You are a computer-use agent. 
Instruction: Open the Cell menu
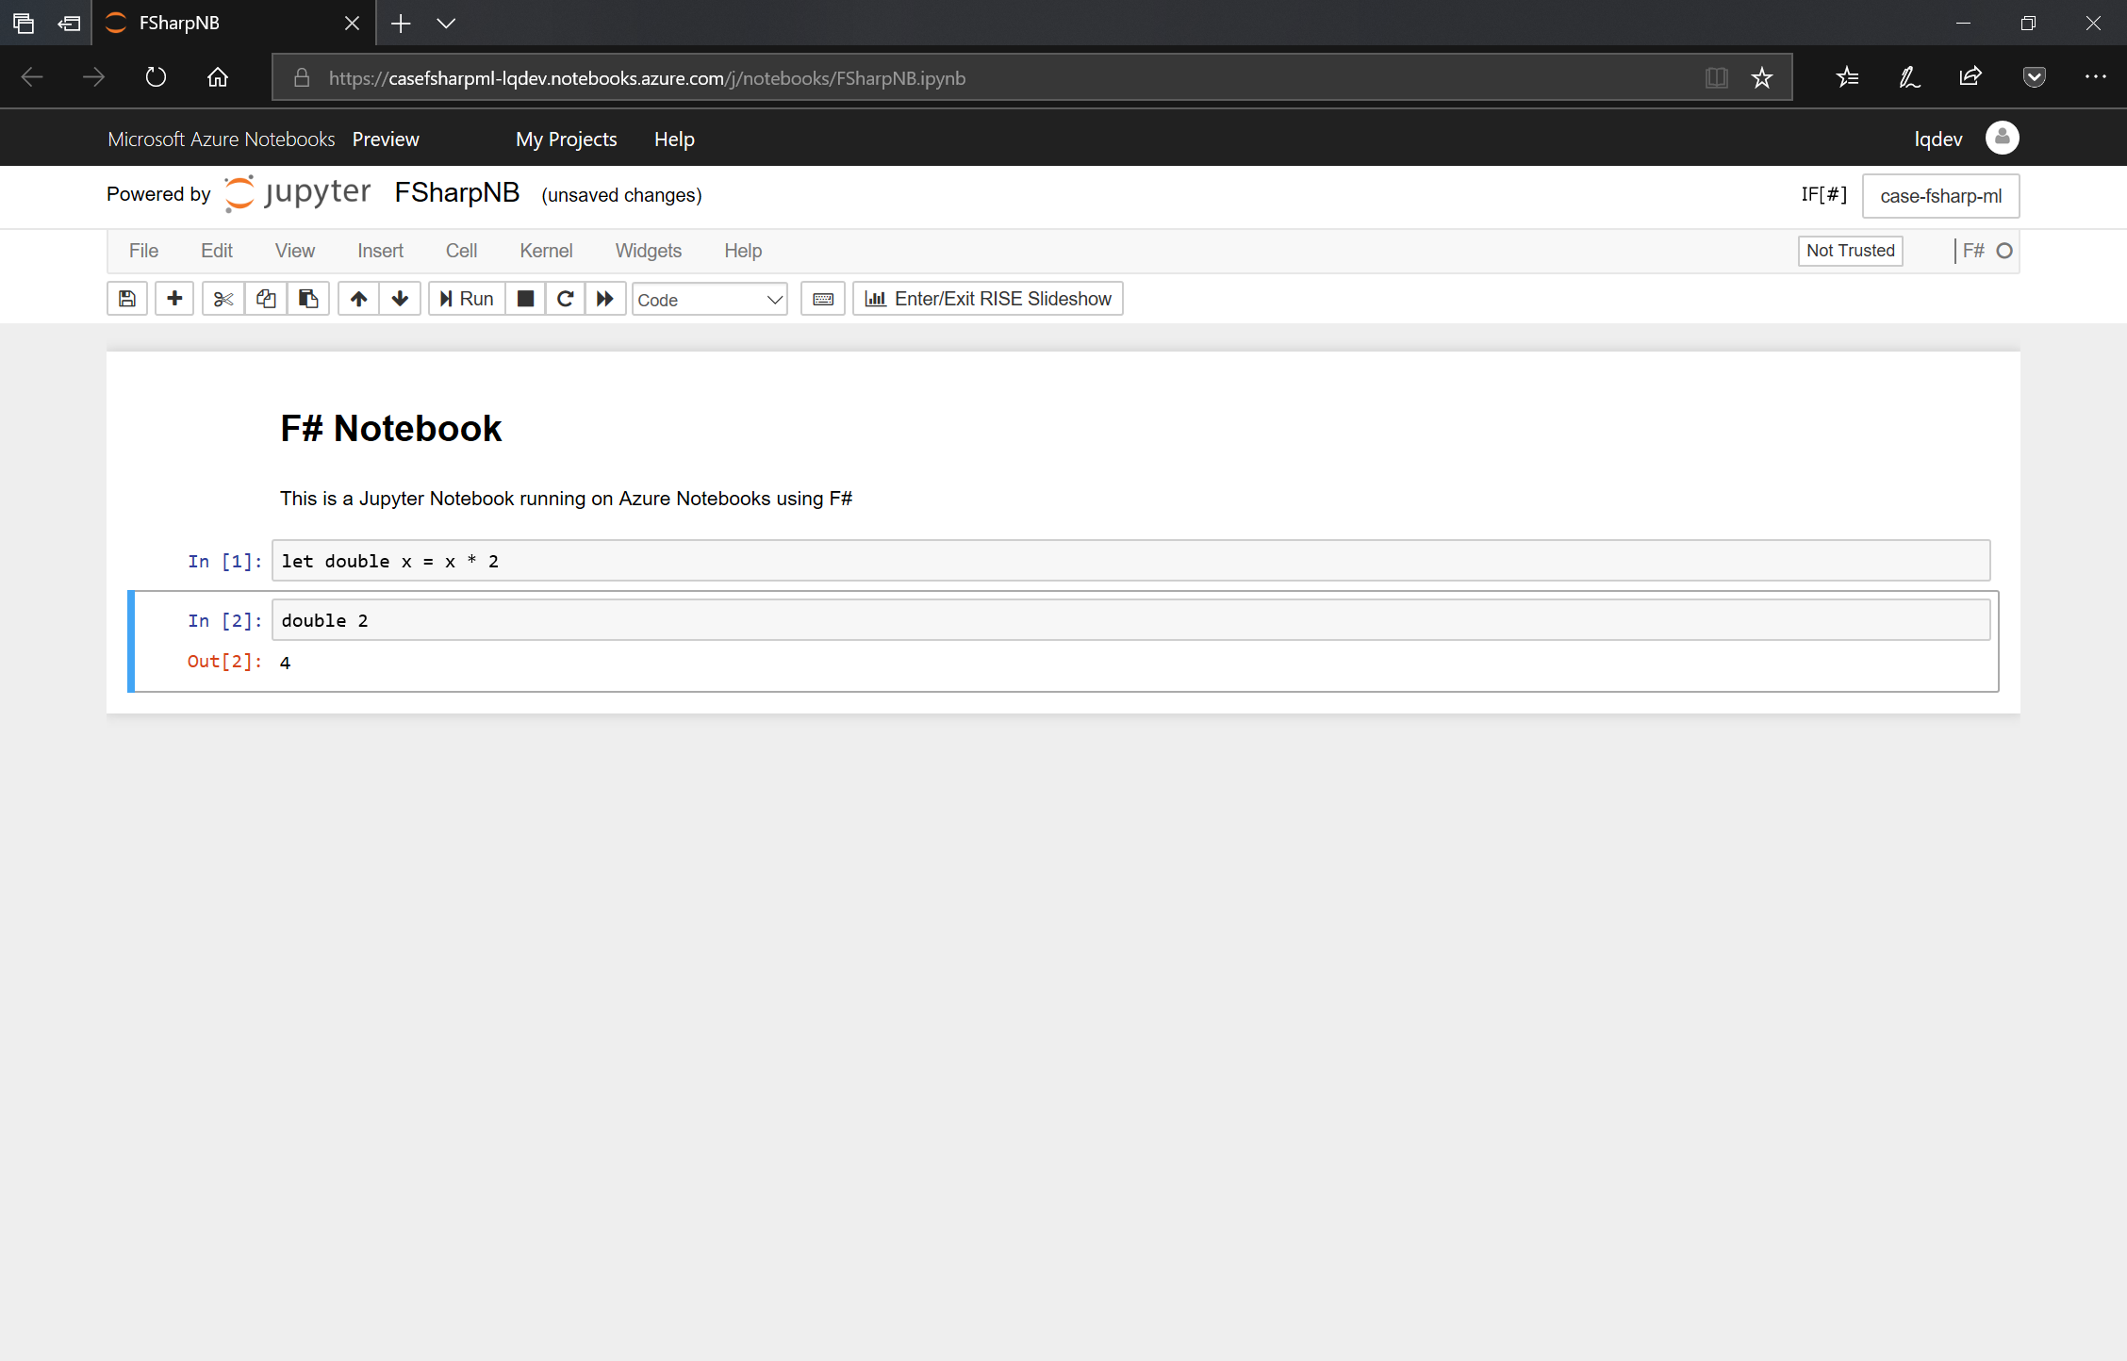coord(461,251)
